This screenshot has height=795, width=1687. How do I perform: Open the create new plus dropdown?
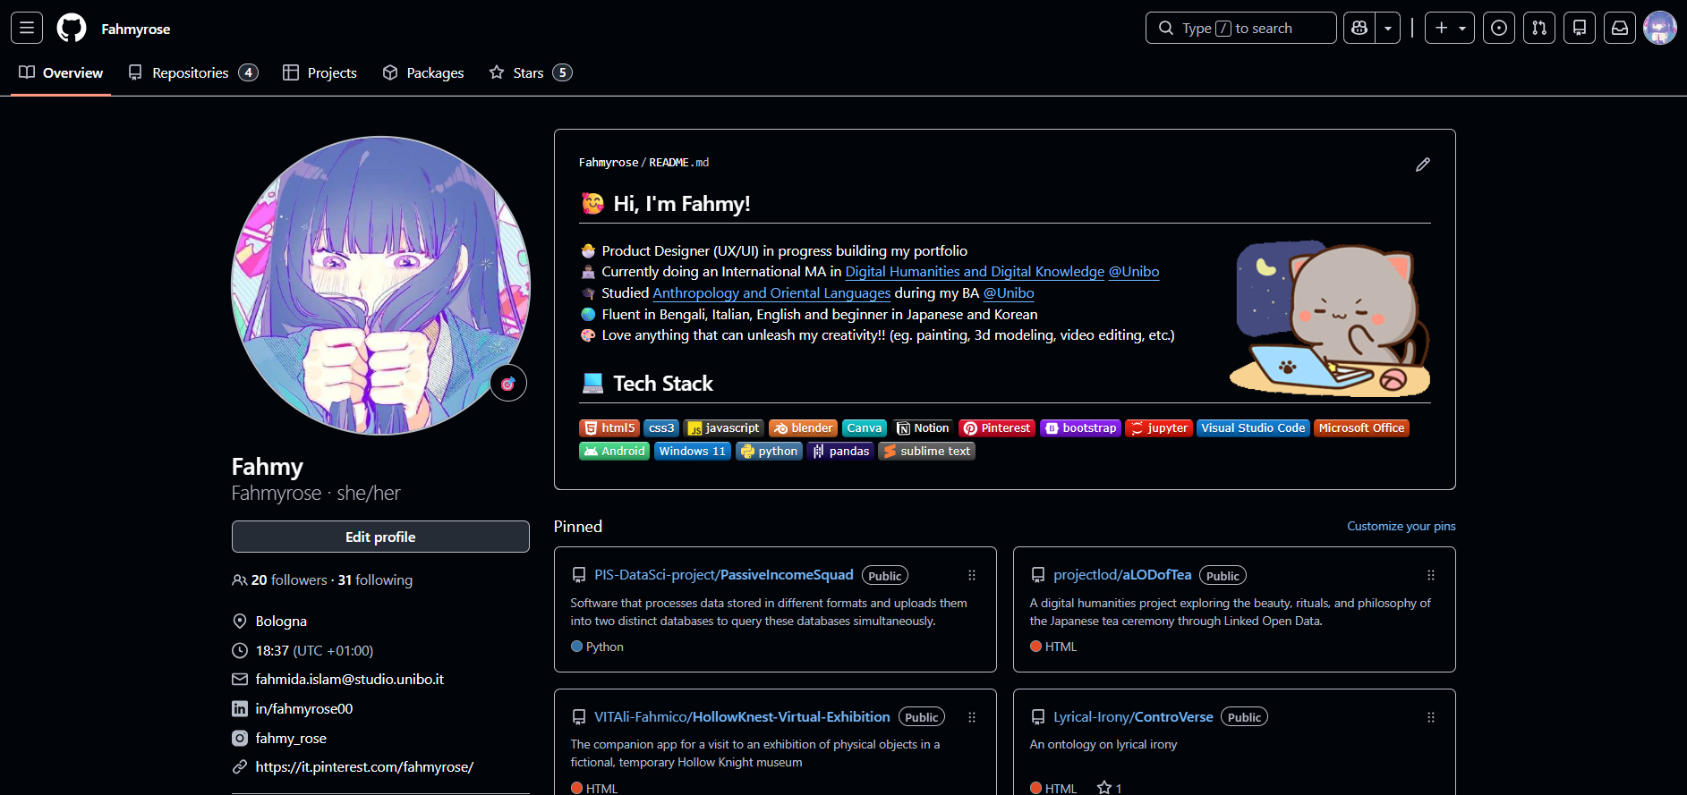click(x=1450, y=28)
